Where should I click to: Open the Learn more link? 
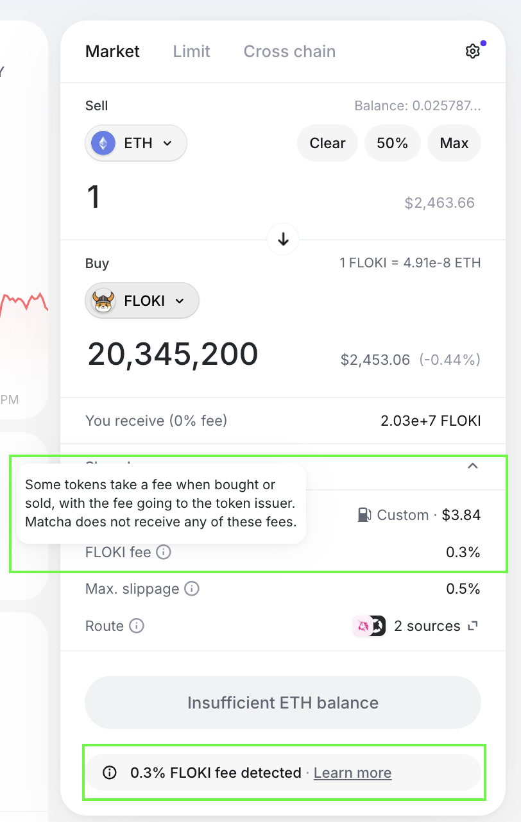point(352,773)
